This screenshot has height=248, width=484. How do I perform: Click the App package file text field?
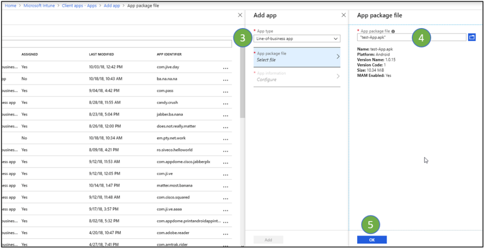411,38
